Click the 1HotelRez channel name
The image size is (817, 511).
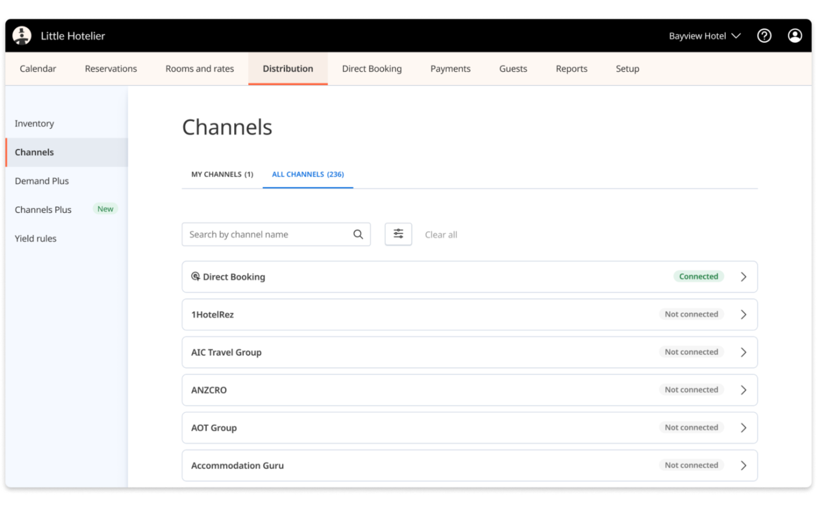pyautogui.click(x=212, y=315)
